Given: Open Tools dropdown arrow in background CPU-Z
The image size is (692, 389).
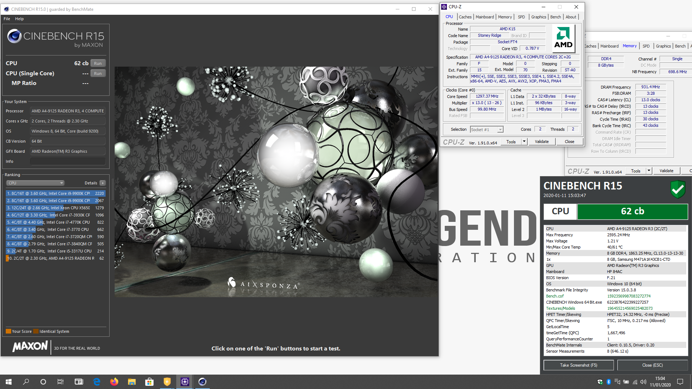Looking at the screenshot, I should click(x=649, y=171).
